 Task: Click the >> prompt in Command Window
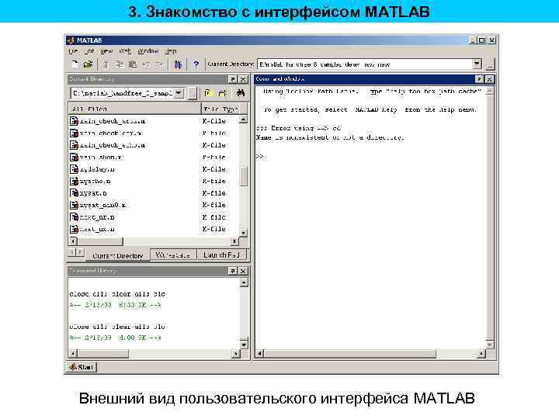click(260, 156)
